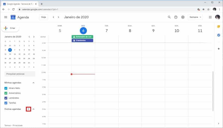The height and width of the screenshot is (128, 223).
Task: Click the site lock icon in address bar
Action: (x=19, y=9)
